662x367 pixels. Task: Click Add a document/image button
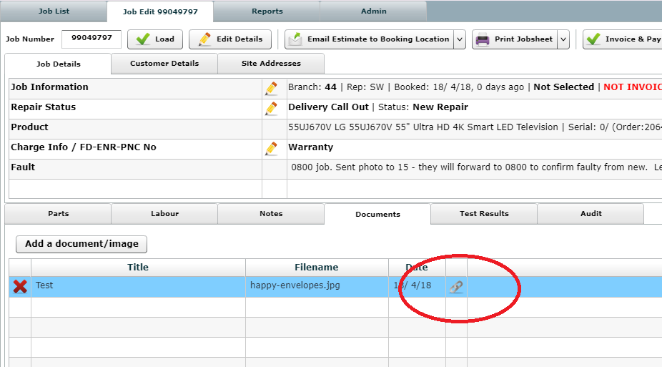81,244
